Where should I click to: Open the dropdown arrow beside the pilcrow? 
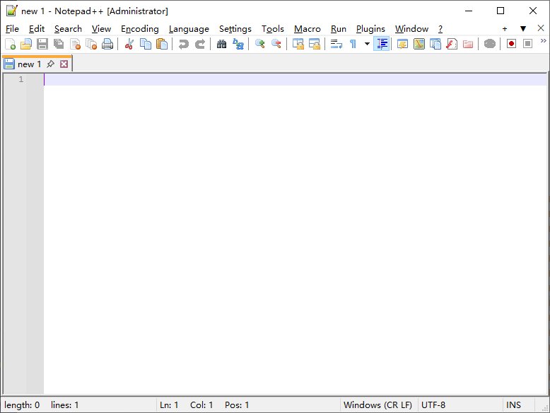[x=367, y=45]
